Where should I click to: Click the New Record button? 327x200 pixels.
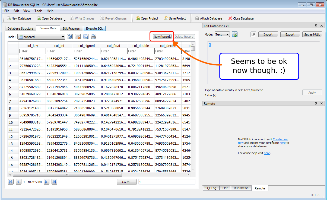[161, 36]
